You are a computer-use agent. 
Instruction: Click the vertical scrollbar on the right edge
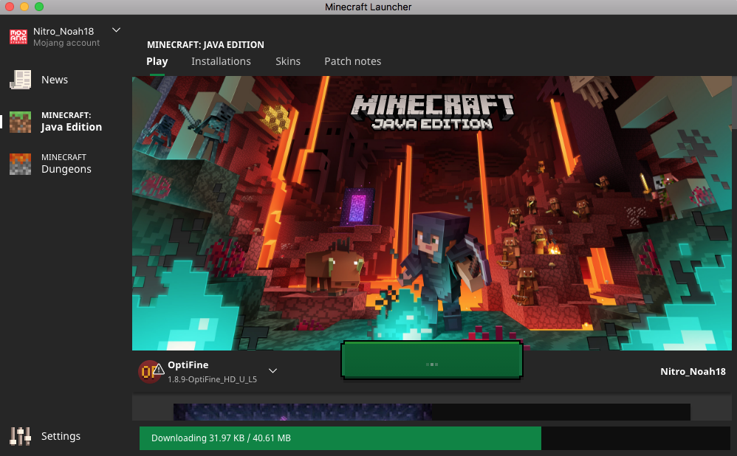pos(733,103)
